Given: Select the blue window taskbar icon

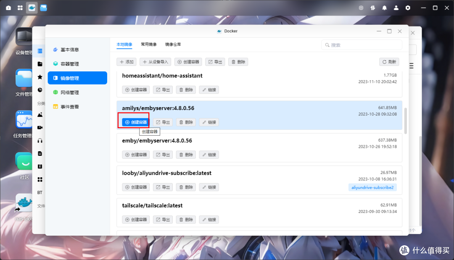Looking at the screenshot, I should (x=43, y=8).
